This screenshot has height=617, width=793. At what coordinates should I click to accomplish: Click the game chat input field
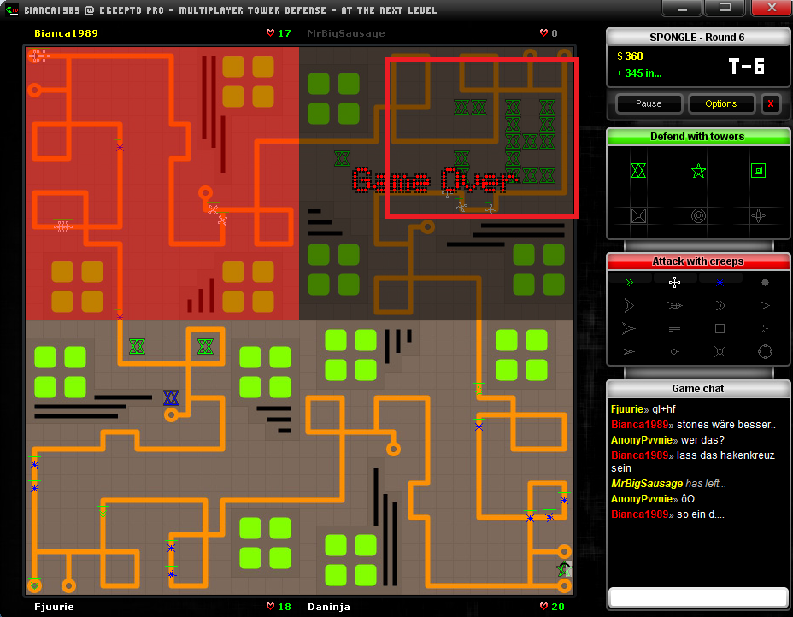tap(697, 596)
